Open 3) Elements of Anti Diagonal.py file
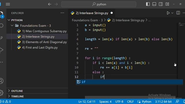 44,42
